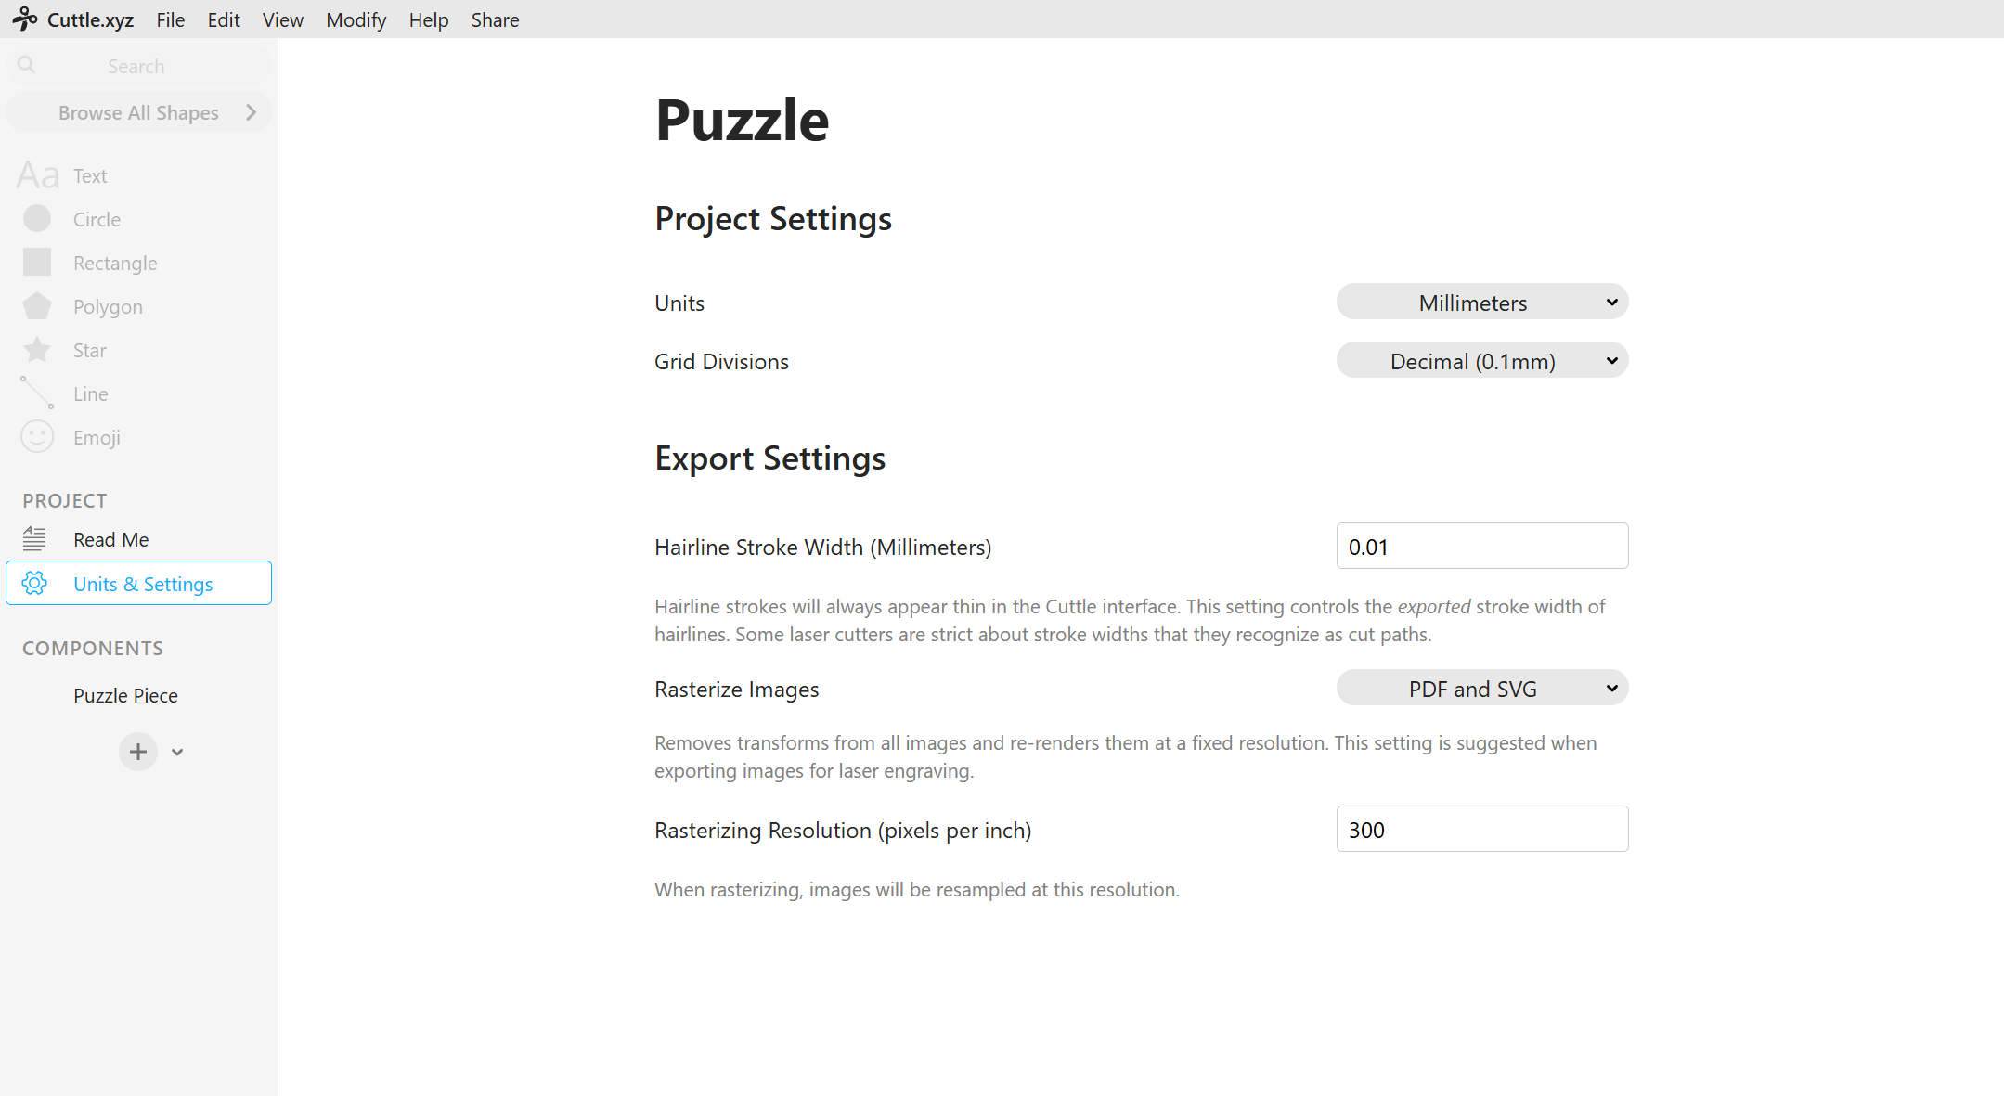Open the Modify menu
This screenshot has width=2004, height=1096.
(356, 19)
